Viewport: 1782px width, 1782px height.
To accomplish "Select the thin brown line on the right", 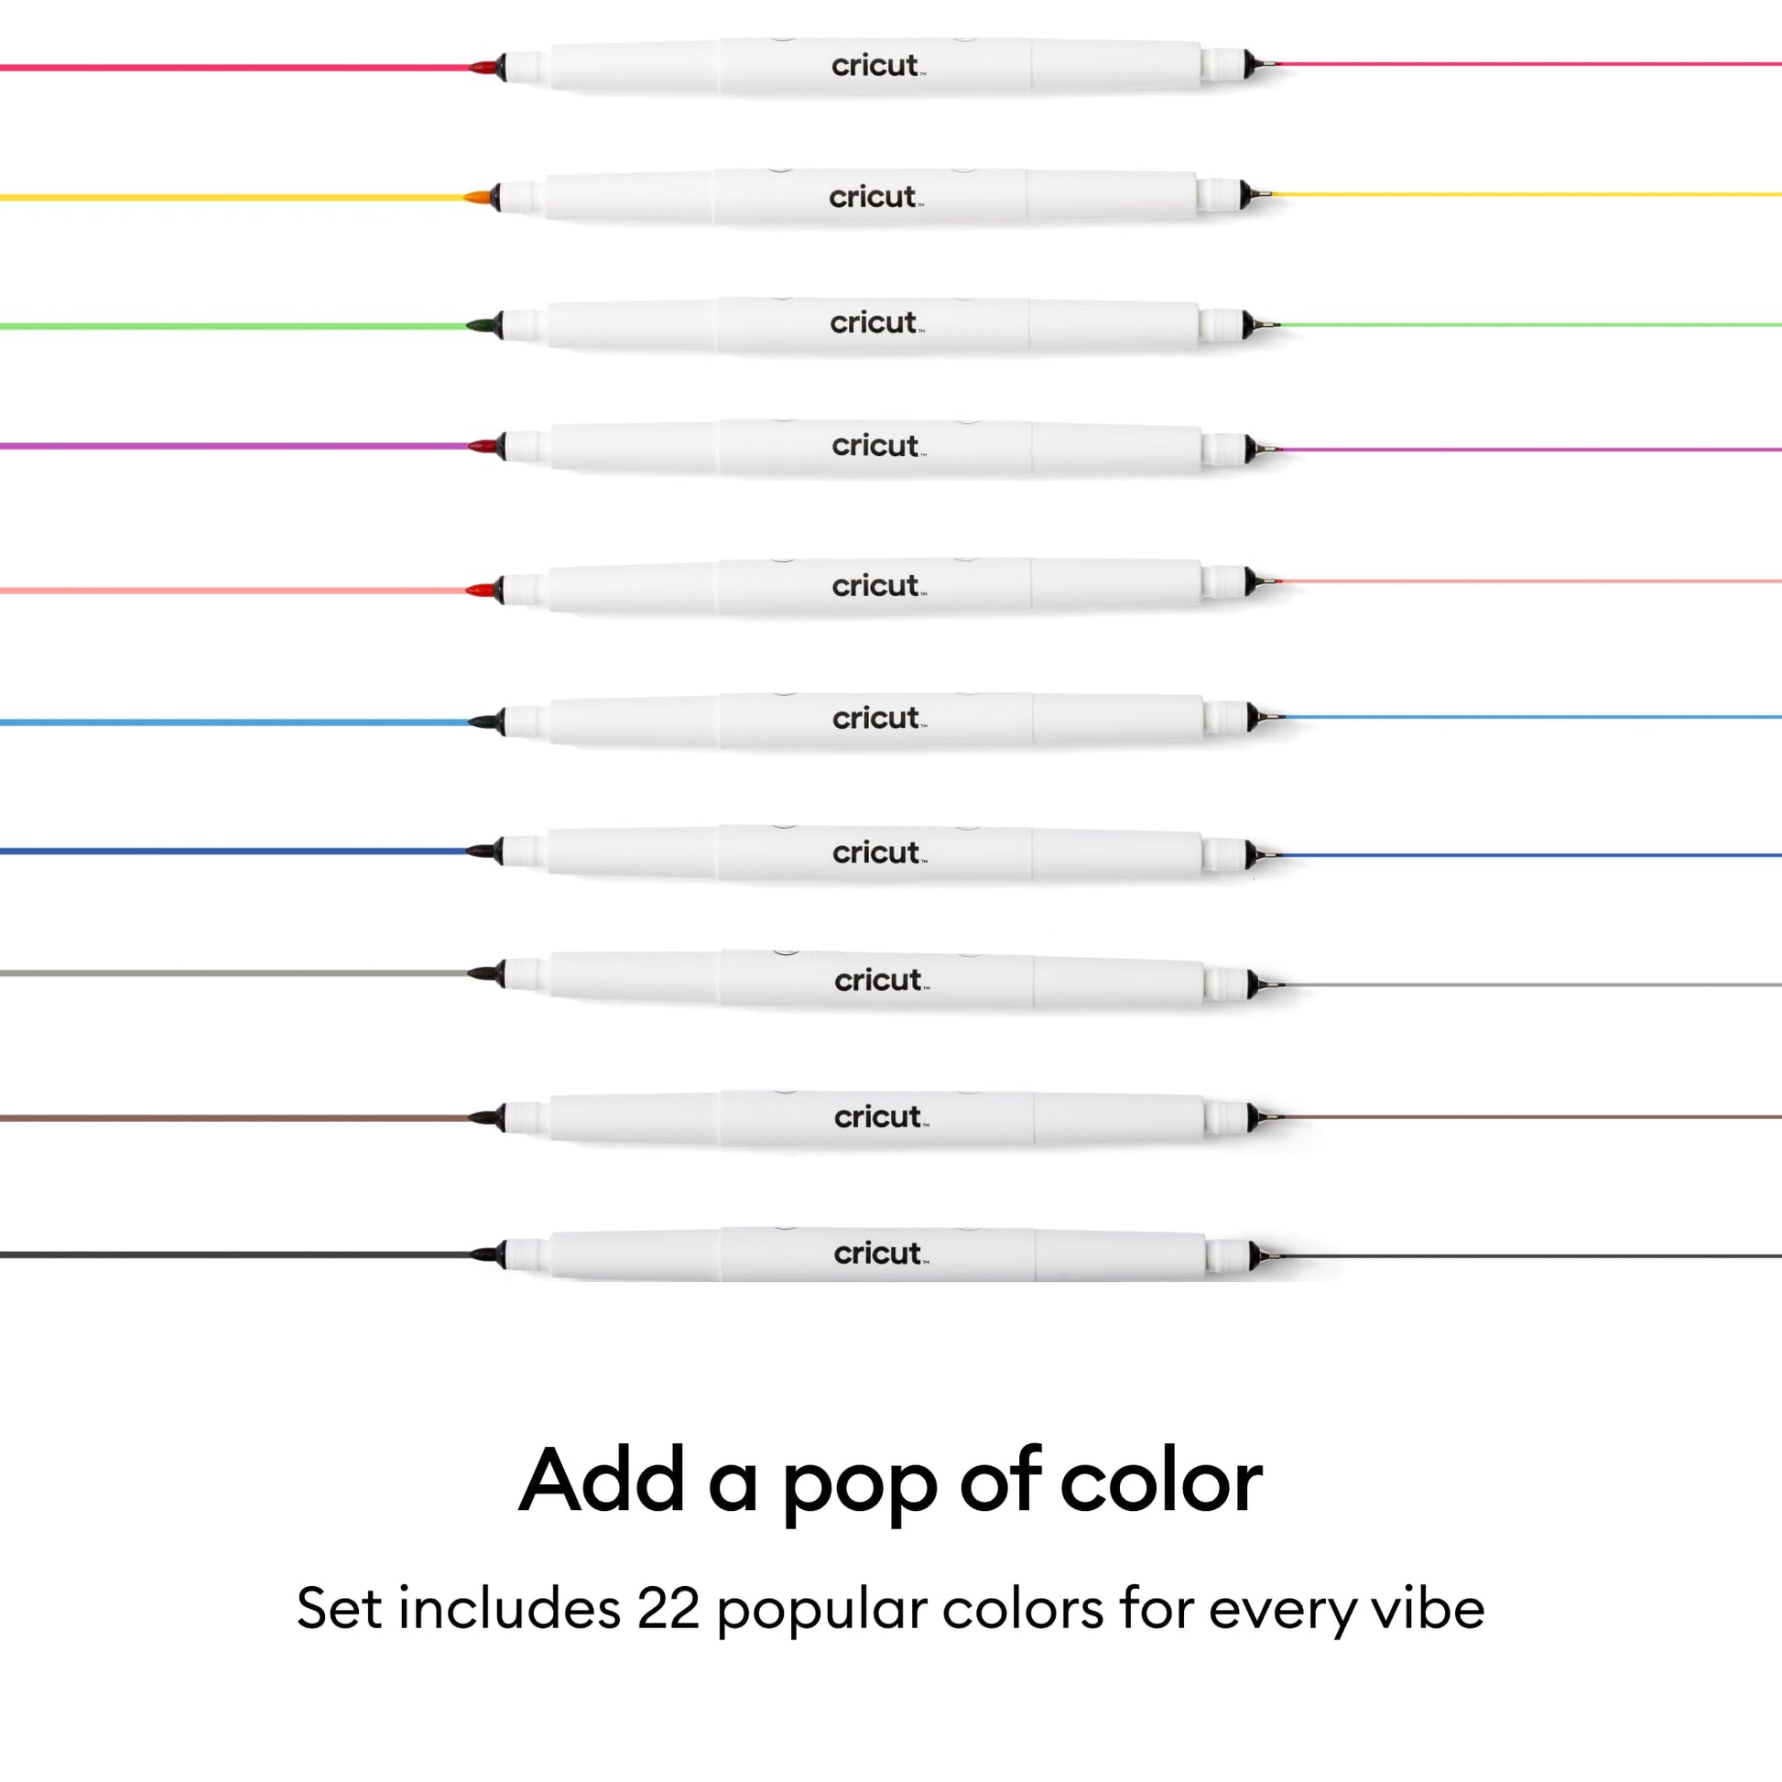I will pos(1532,1117).
